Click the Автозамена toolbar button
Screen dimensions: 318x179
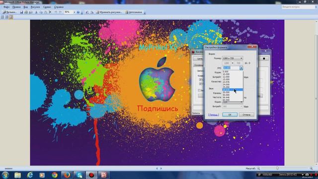134,12
